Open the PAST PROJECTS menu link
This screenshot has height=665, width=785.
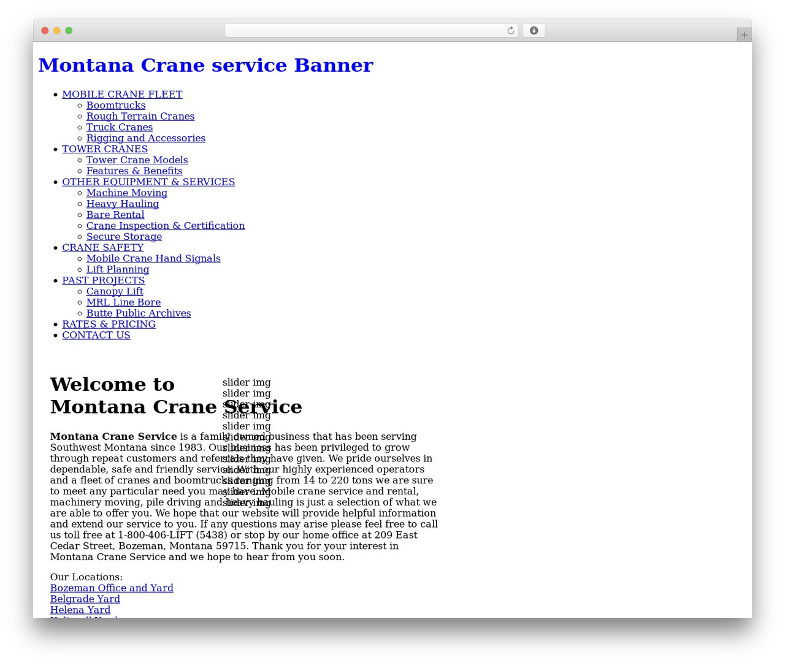point(104,281)
